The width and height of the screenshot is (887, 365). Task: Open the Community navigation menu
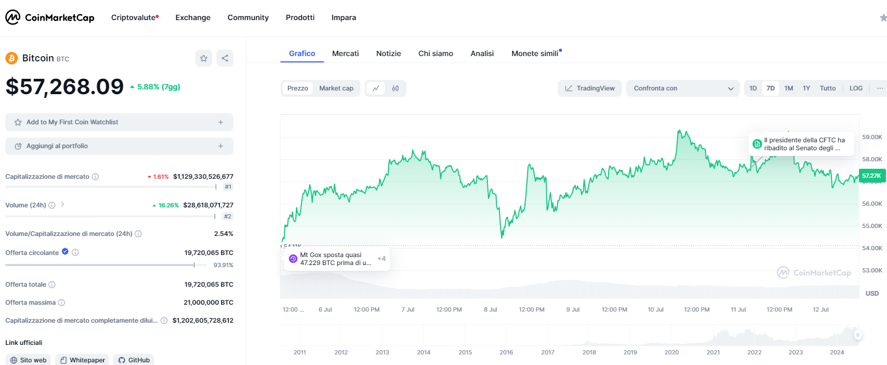click(x=248, y=17)
